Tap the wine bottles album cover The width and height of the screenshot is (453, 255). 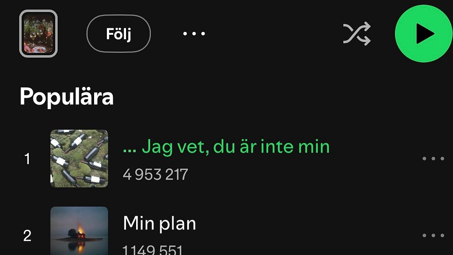(79, 159)
